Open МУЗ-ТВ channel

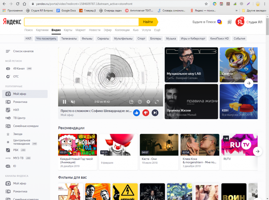point(25,158)
